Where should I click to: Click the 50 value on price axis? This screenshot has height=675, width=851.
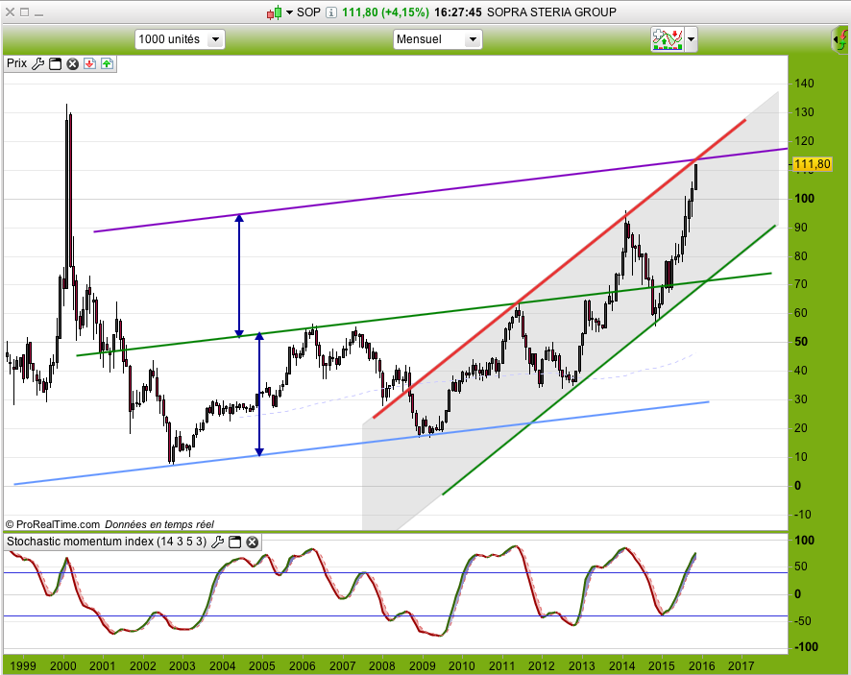click(x=800, y=342)
